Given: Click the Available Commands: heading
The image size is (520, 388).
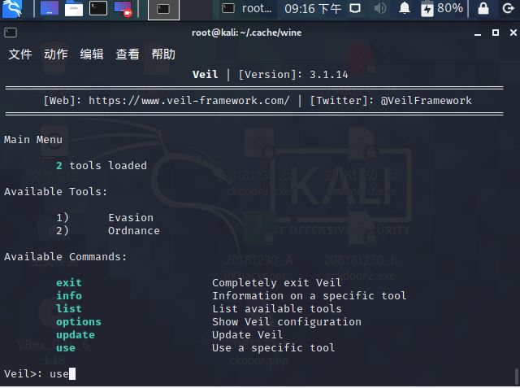Looking at the screenshot, I should pos(65,256).
